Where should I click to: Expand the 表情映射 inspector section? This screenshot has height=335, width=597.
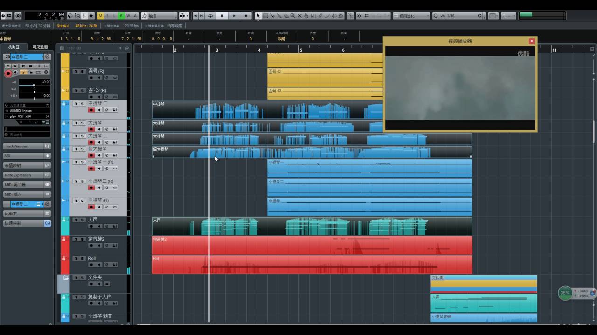click(x=27, y=165)
